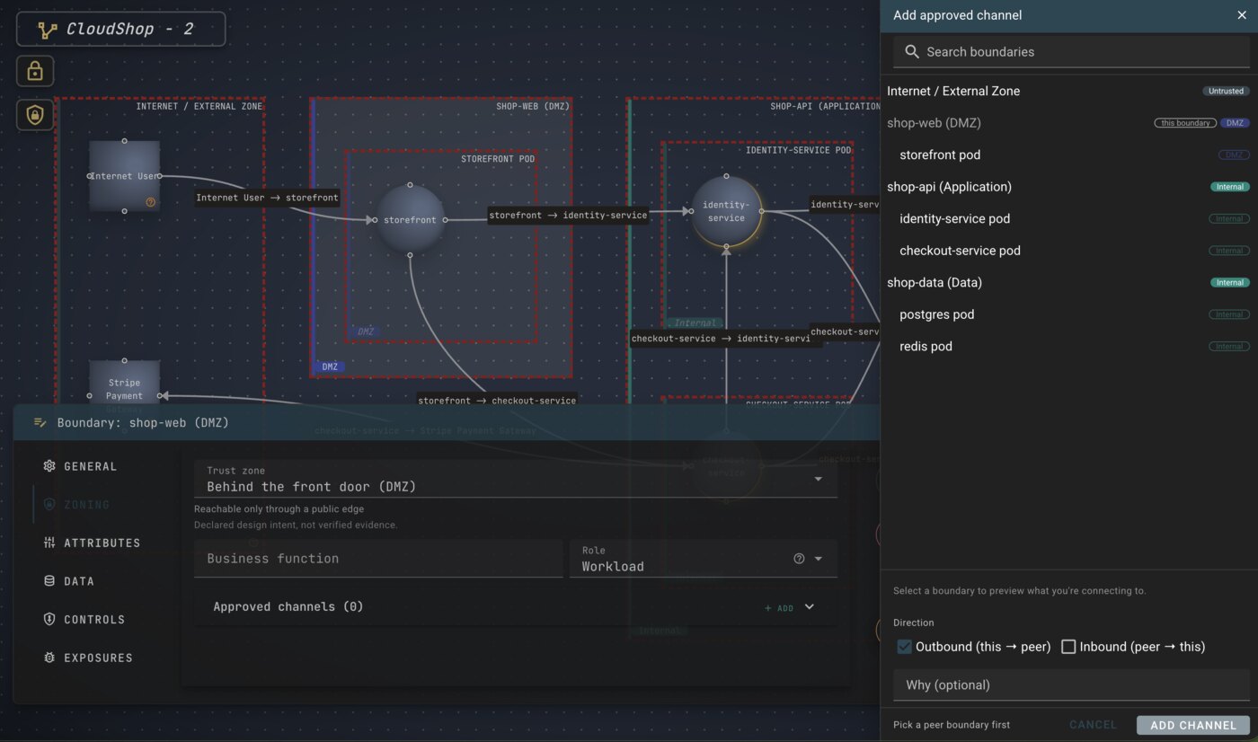The width and height of the screenshot is (1258, 742).
Task: Click the Internet User help badge icon
Action: [x=150, y=202]
